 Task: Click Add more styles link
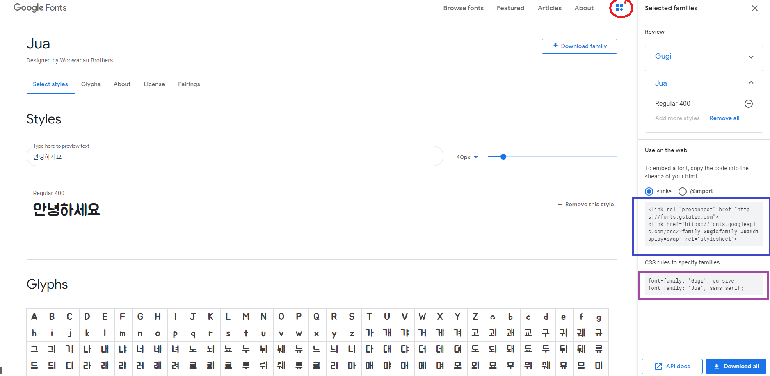(x=677, y=118)
